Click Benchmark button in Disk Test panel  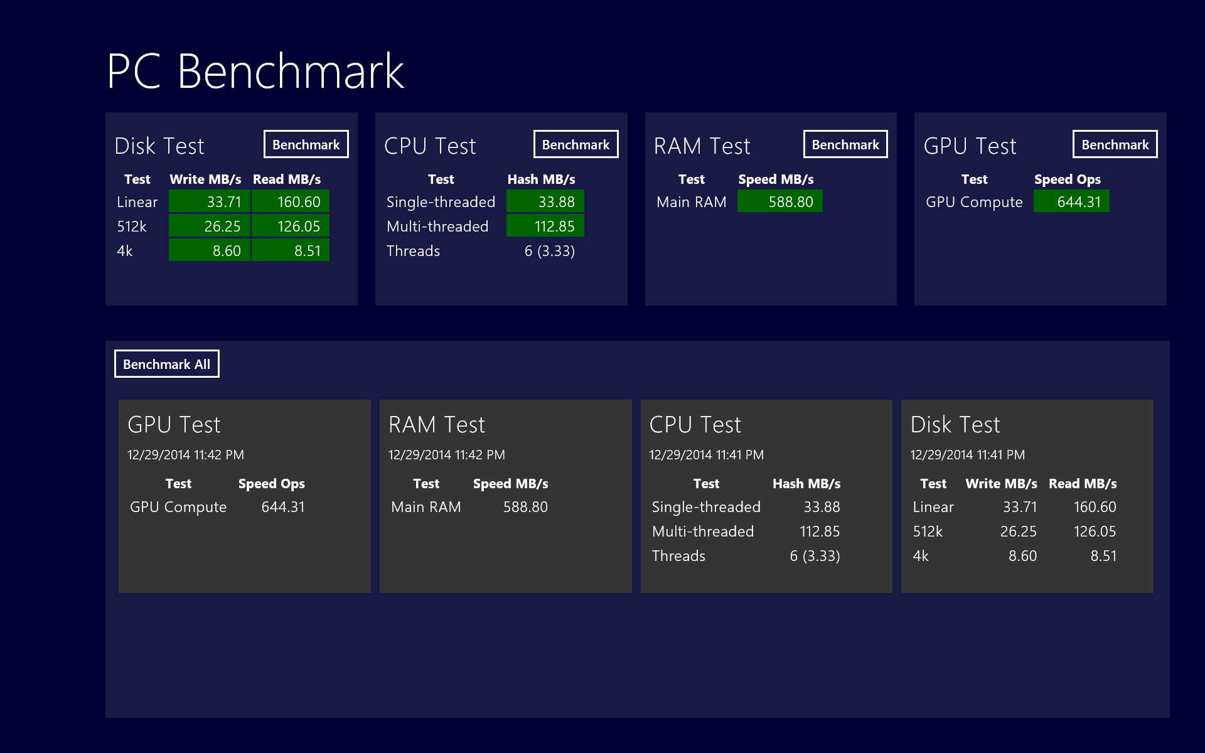click(x=306, y=144)
